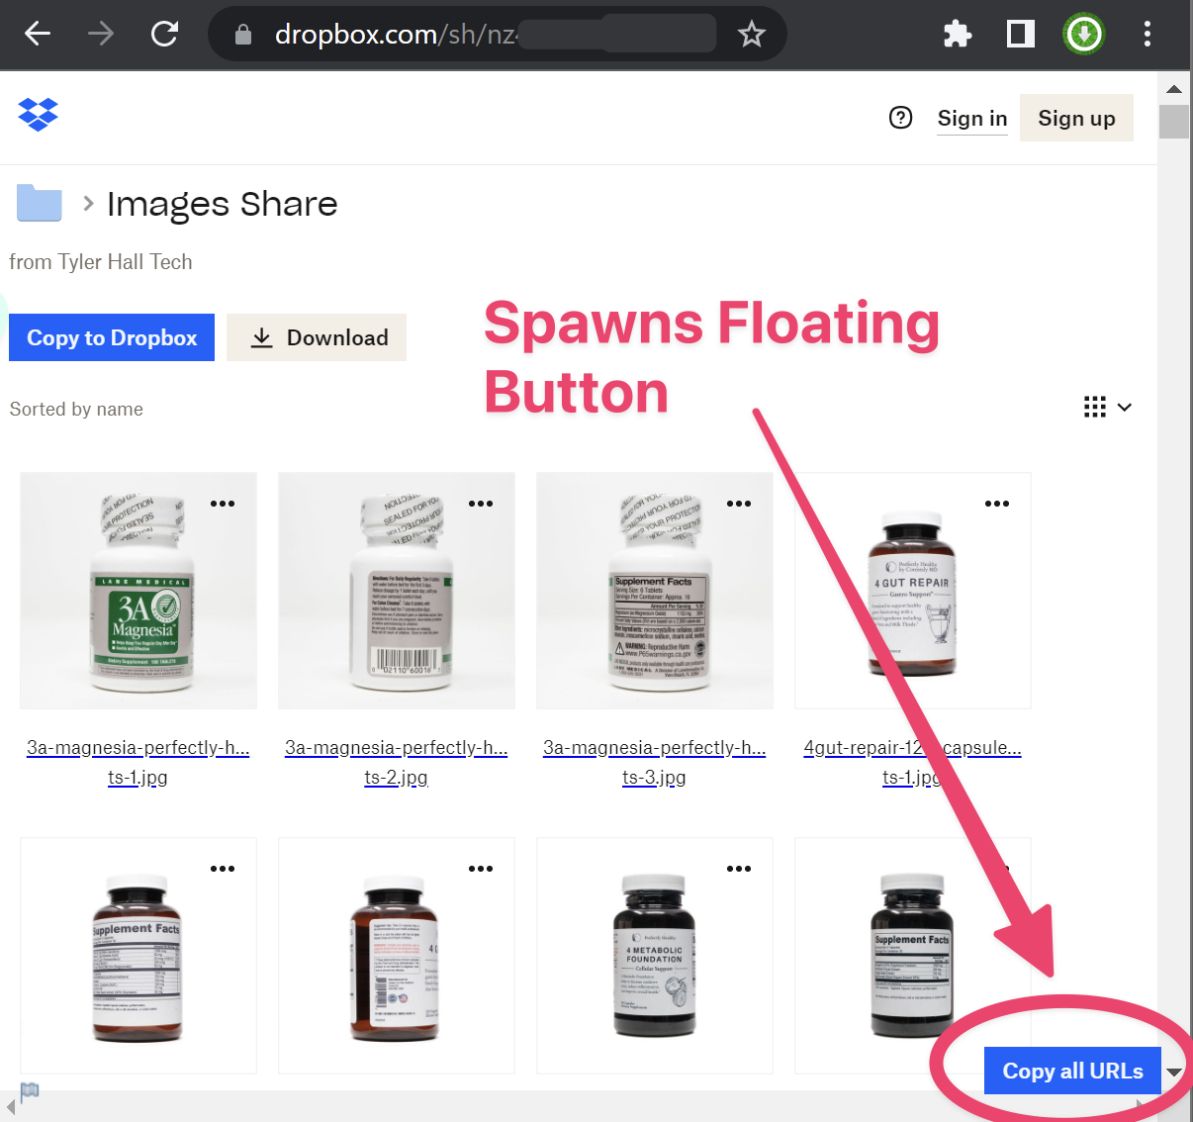Open the black bottle Supplement Facts thumbnail
Viewport: 1193px width, 1122px height.
913,956
